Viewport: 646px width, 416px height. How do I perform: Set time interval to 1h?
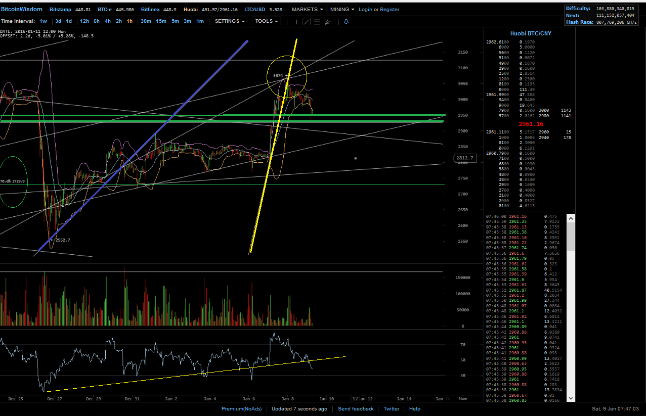tap(130, 21)
